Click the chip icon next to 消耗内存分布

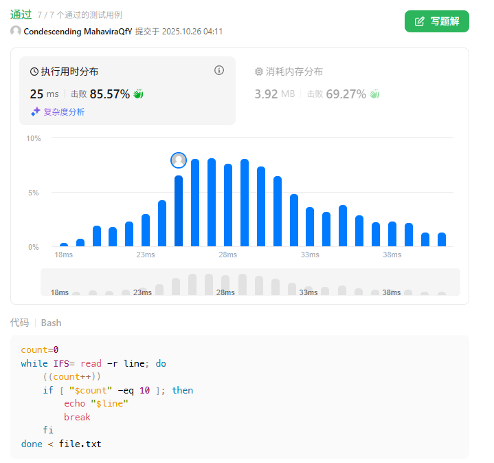point(259,72)
